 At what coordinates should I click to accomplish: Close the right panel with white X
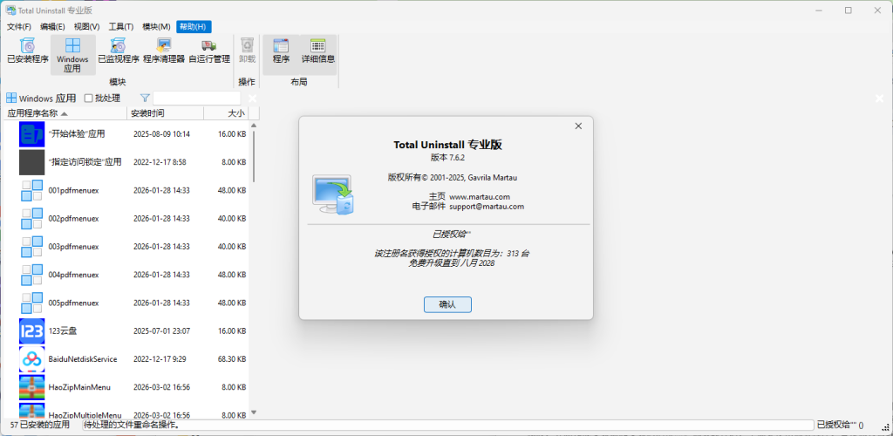(x=879, y=99)
